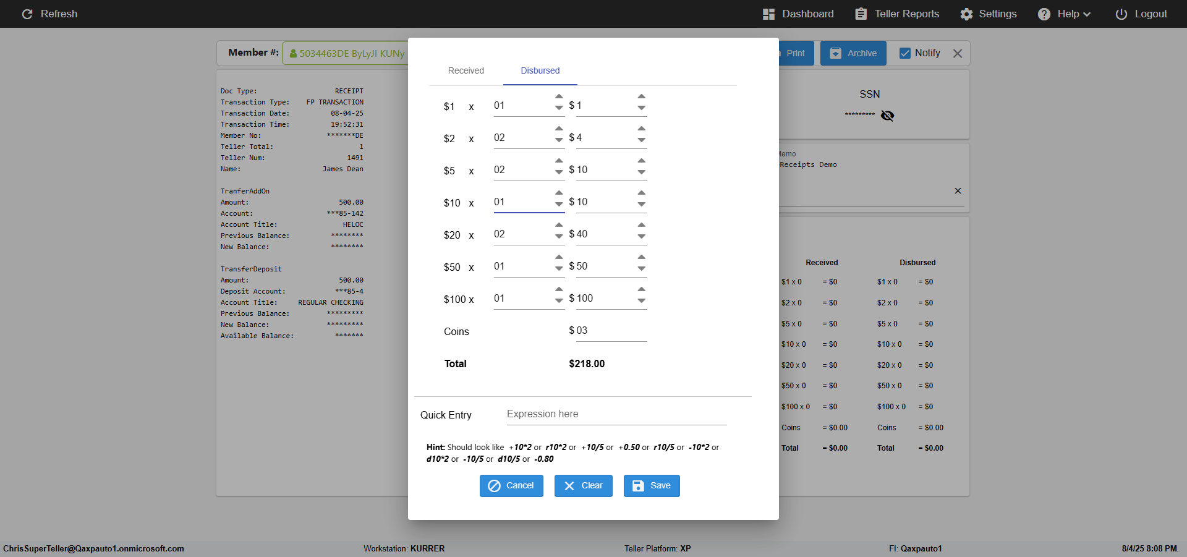Increase $5 bill count
1187x557 pixels.
point(559,161)
